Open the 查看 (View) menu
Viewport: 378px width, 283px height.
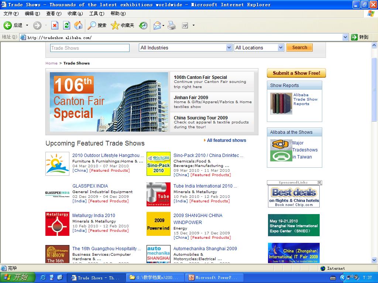click(54, 14)
